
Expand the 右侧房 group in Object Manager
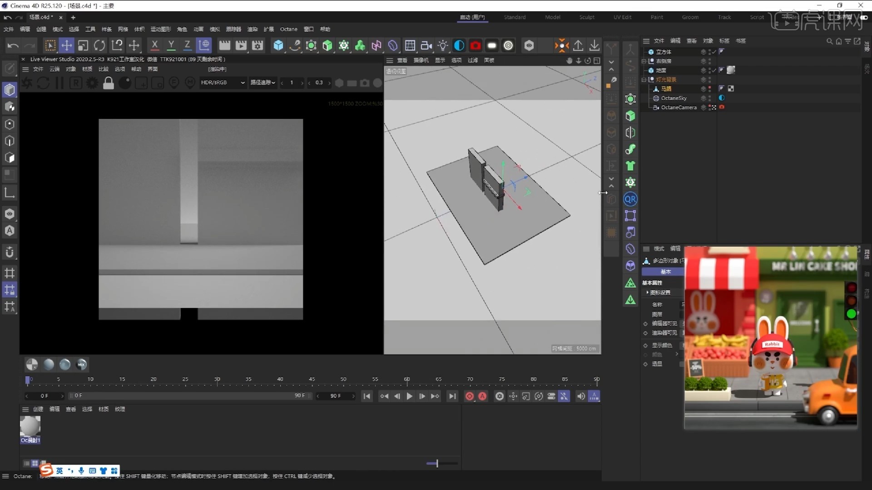[x=644, y=61]
